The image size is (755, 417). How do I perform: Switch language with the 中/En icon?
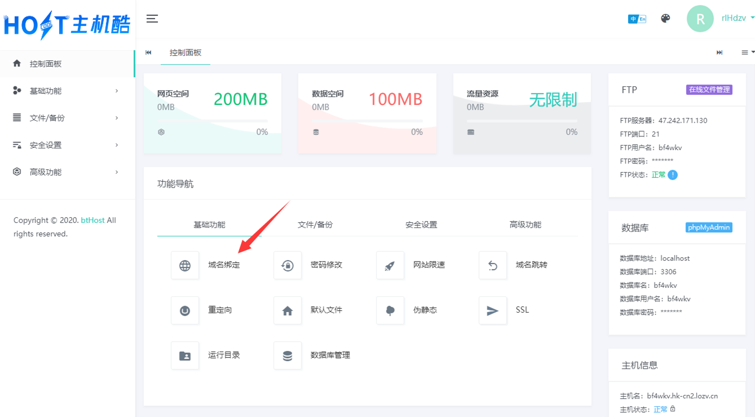click(x=637, y=19)
